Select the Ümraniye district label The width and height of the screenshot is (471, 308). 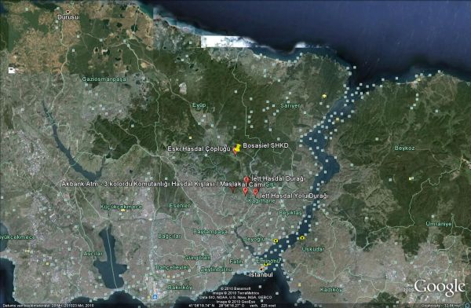point(439,224)
